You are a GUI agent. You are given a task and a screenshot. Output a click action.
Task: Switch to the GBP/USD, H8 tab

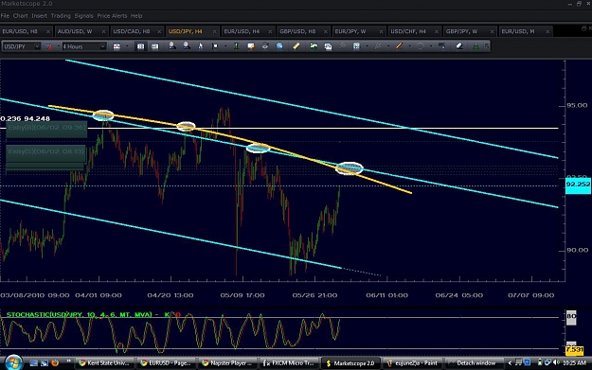coord(302,31)
